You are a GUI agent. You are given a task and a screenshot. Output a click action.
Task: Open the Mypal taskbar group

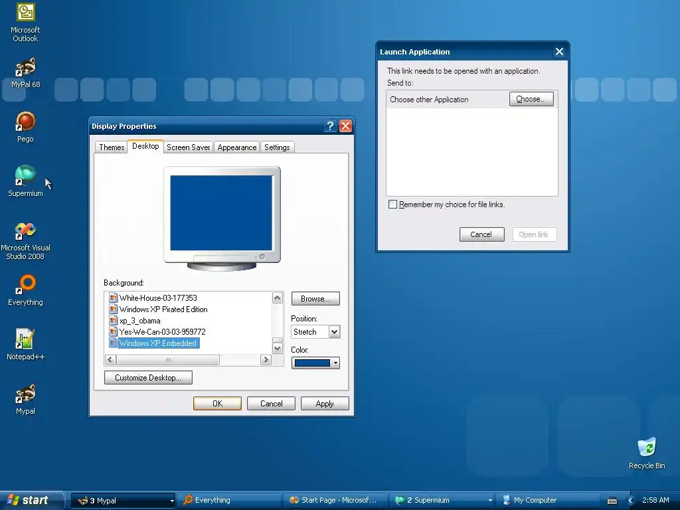point(123,501)
